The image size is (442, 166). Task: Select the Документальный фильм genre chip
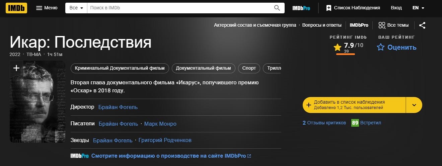pyautogui.click(x=203, y=68)
